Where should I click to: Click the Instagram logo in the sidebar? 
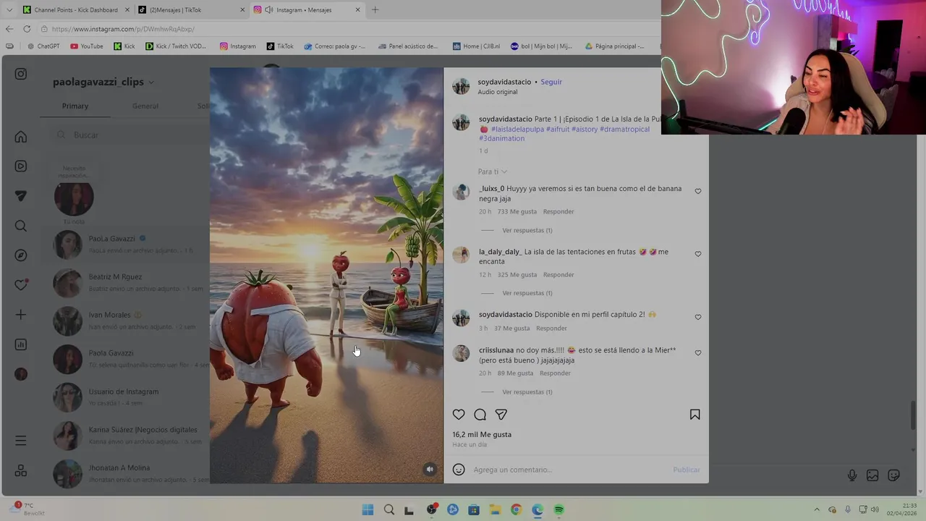[x=21, y=74]
